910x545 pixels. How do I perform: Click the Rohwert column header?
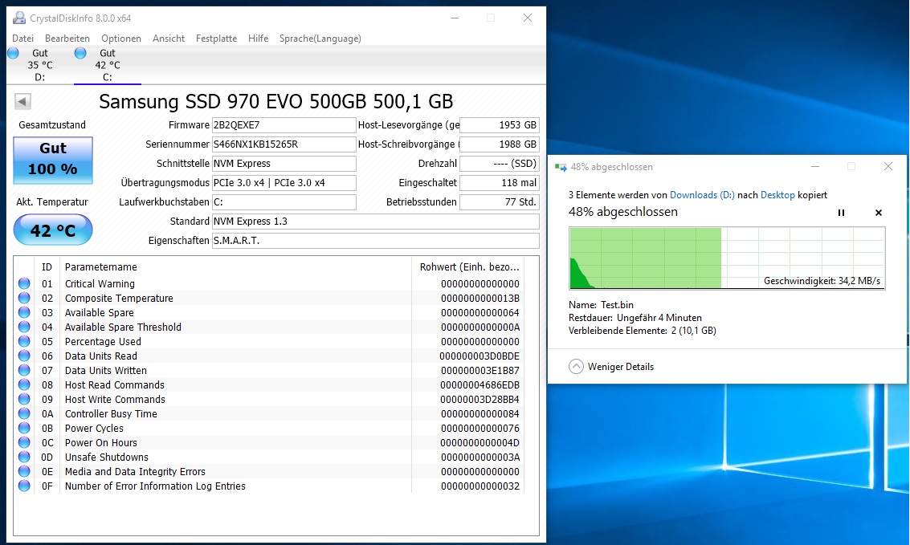469,266
